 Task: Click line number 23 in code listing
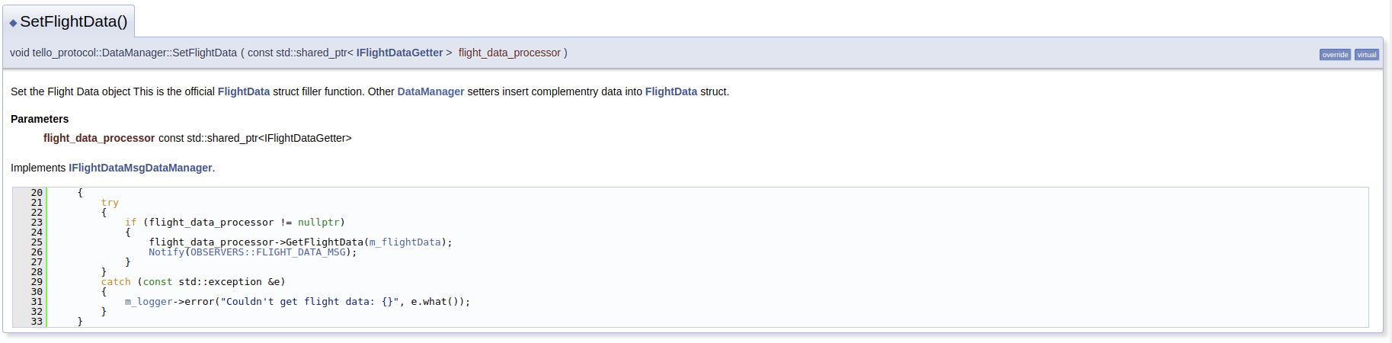[37, 223]
